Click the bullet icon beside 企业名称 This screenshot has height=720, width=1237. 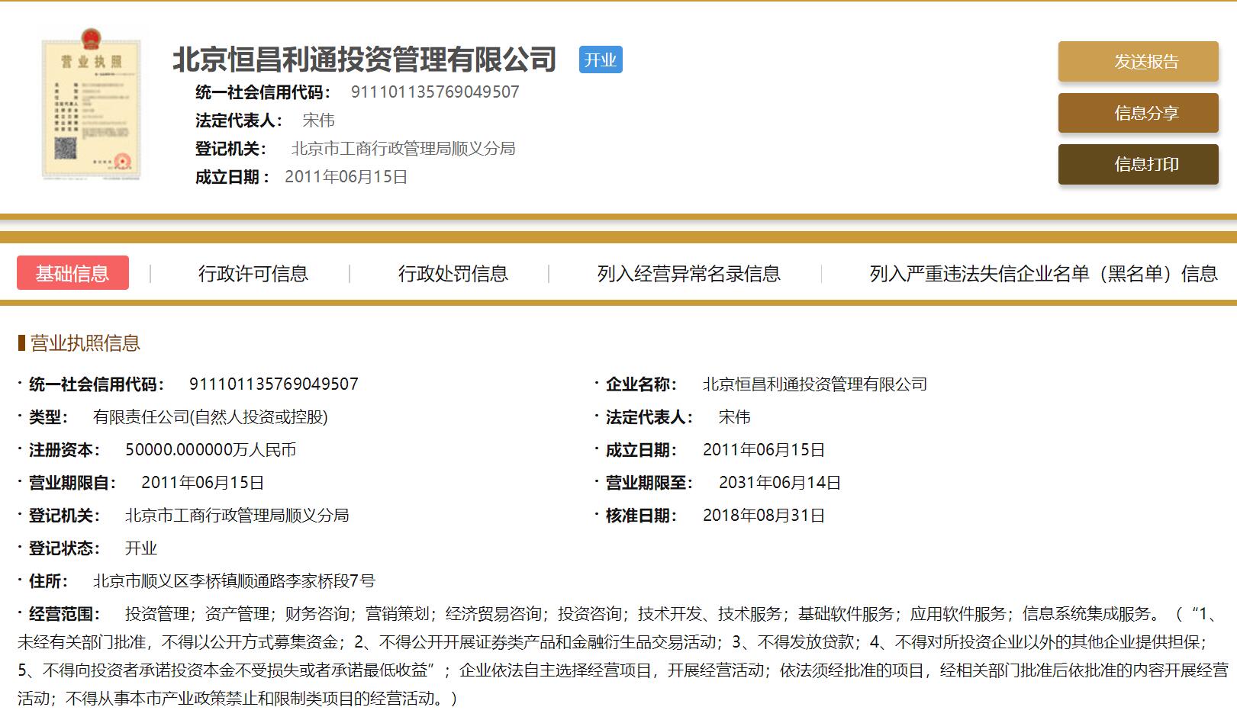pos(594,384)
